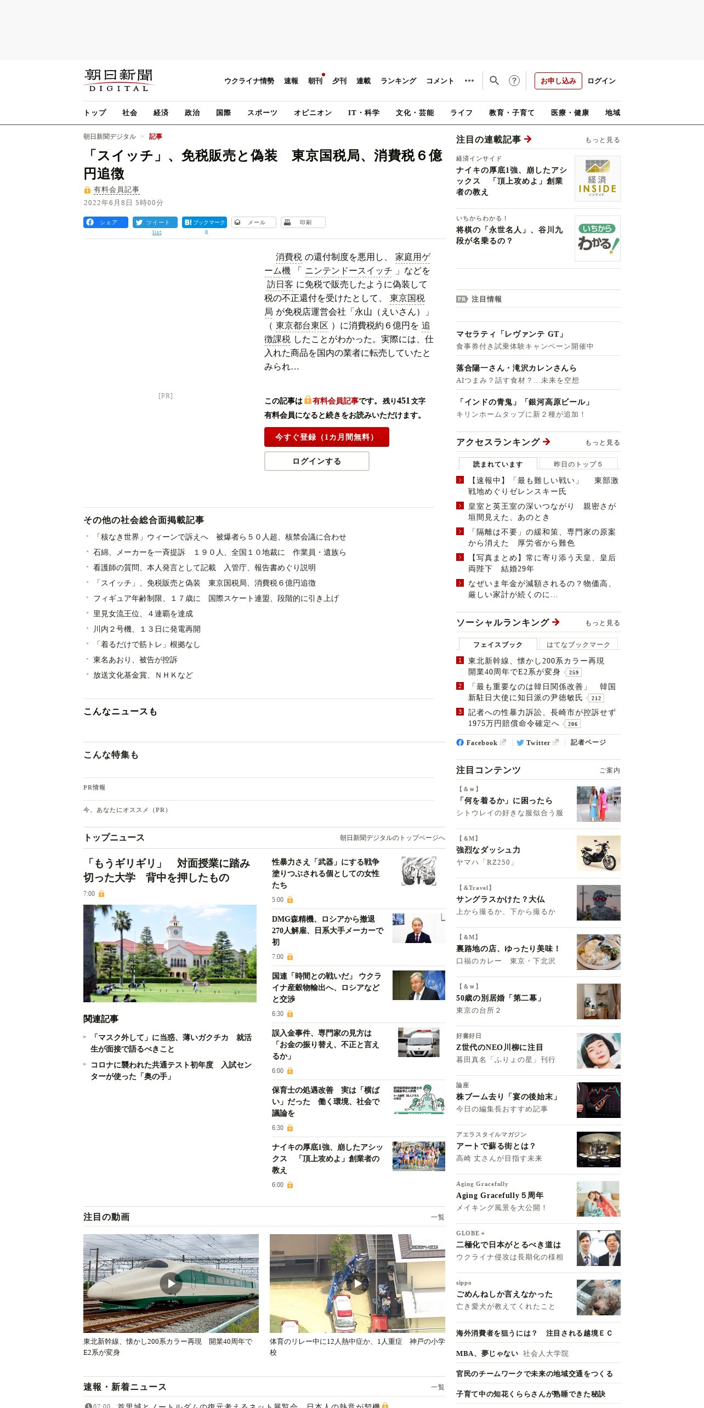Click the Twitter icon link in sidebar
Image resolution: width=704 pixels, height=1408 pixels.
(x=537, y=742)
